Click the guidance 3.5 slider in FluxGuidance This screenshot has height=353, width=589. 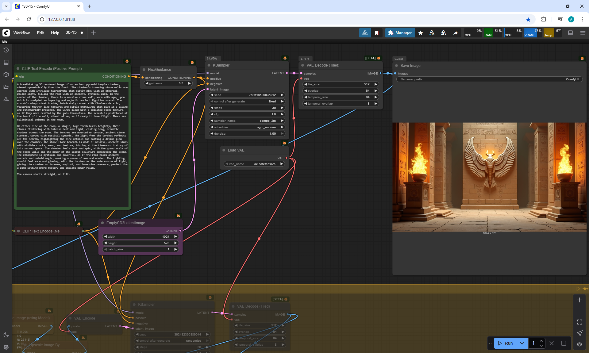pos(168,83)
